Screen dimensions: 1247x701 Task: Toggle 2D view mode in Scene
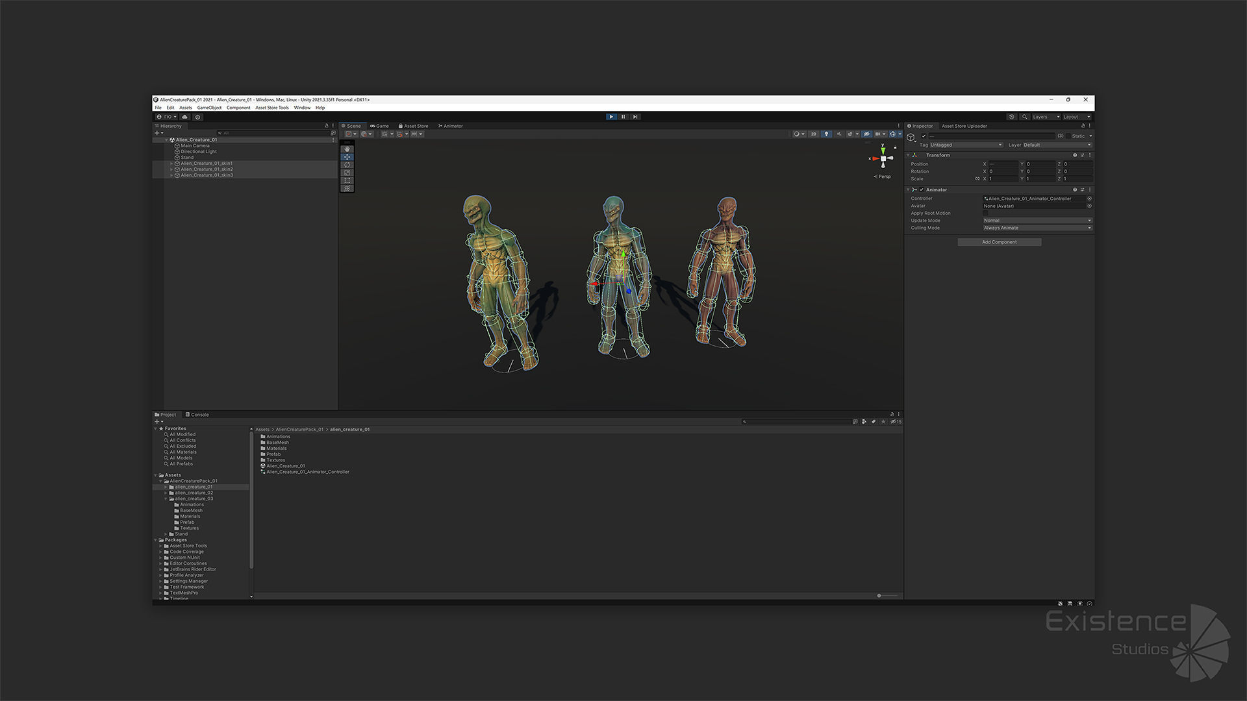(x=813, y=134)
